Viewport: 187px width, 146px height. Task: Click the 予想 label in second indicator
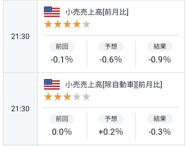111,119
